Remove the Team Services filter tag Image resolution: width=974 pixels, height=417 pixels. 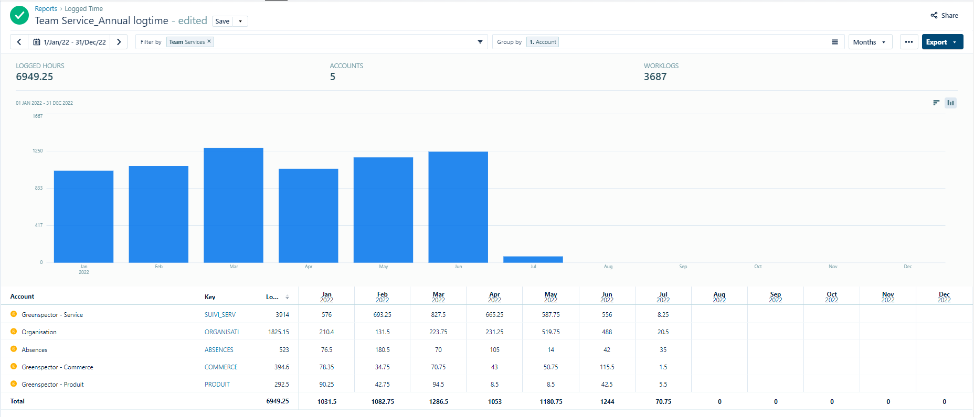tap(209, 41)
